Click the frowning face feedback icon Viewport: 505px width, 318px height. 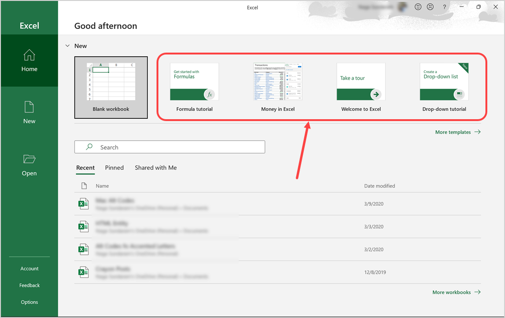point(431,7)
